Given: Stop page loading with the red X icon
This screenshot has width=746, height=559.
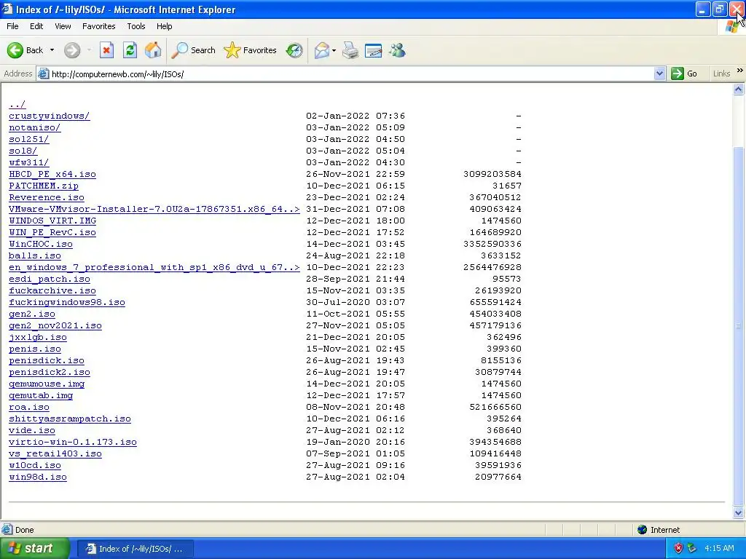Looking at the screenshot, I should [106, 50].
